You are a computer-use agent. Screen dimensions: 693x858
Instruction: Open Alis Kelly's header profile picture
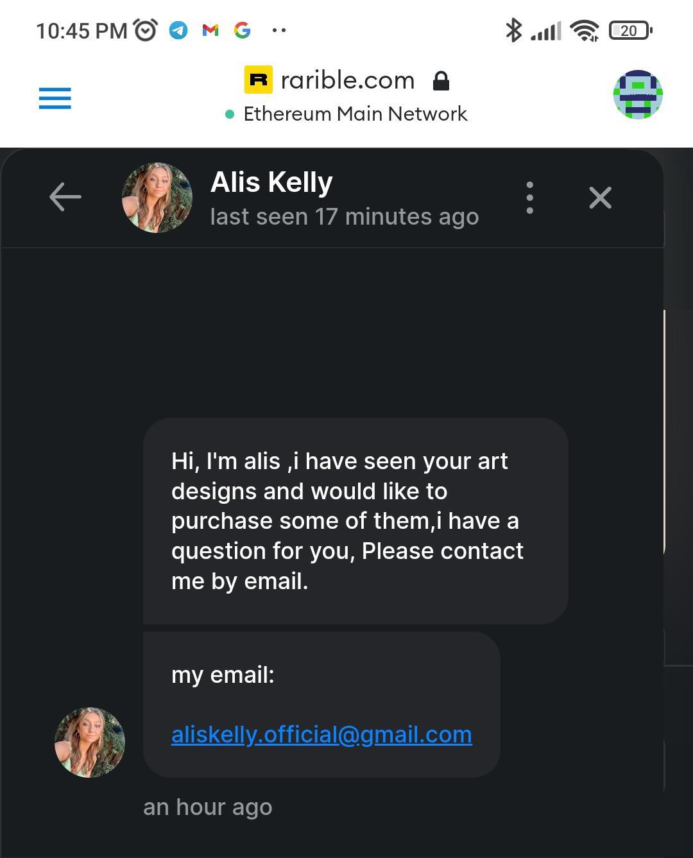pyautogui.click(x=157, y=197)
